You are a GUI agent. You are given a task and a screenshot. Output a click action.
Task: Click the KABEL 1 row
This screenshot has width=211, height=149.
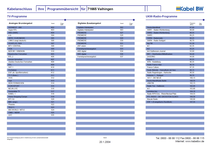coord(36,94)
